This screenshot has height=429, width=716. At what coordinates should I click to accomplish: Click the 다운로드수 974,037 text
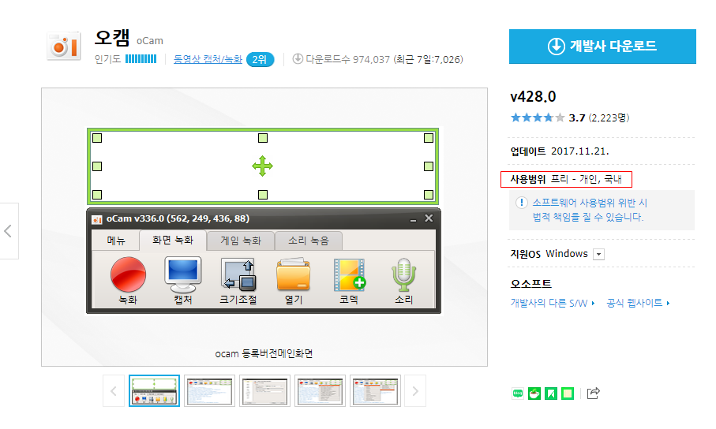click(348, 59)
